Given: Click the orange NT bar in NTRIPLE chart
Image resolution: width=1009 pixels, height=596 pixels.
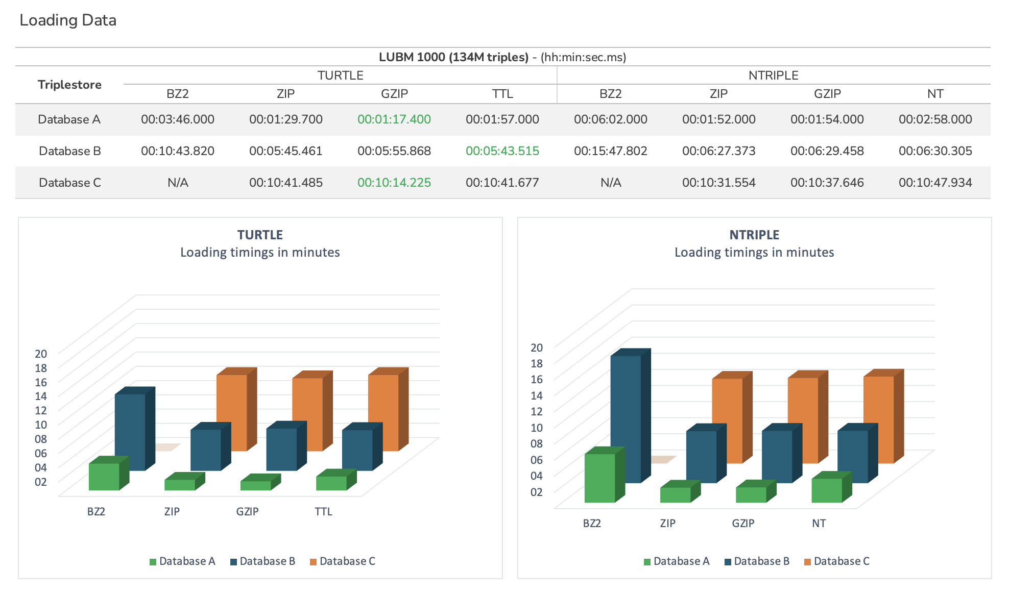Looking at the screenshot, I should pos(878,403).
